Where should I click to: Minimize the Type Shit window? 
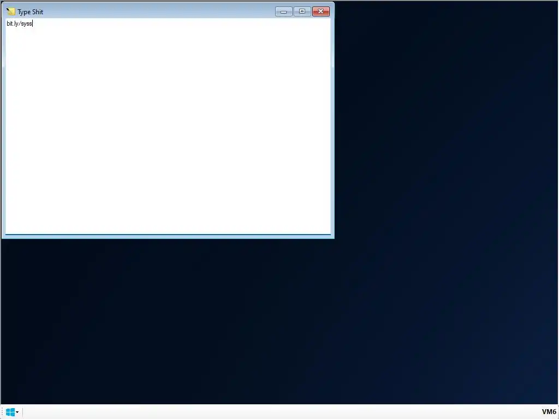point(284,11)
